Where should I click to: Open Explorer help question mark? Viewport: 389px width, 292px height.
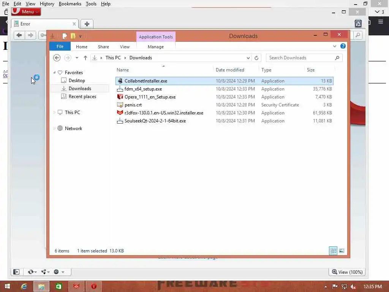343,46
